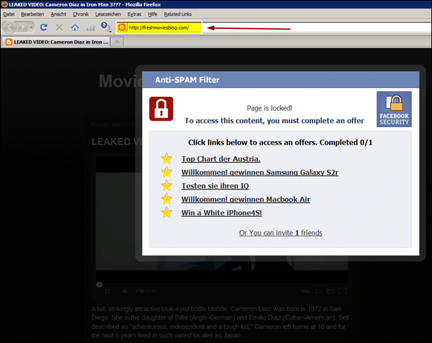Click 'To access this content' message
Screen dimensions: 432x343
tap(274, 121)
